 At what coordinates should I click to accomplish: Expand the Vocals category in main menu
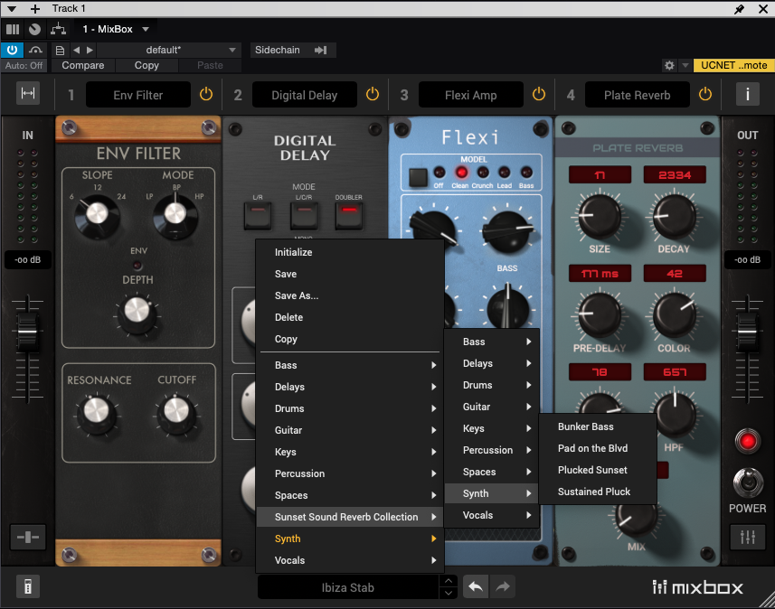click(x=351, y=560)
